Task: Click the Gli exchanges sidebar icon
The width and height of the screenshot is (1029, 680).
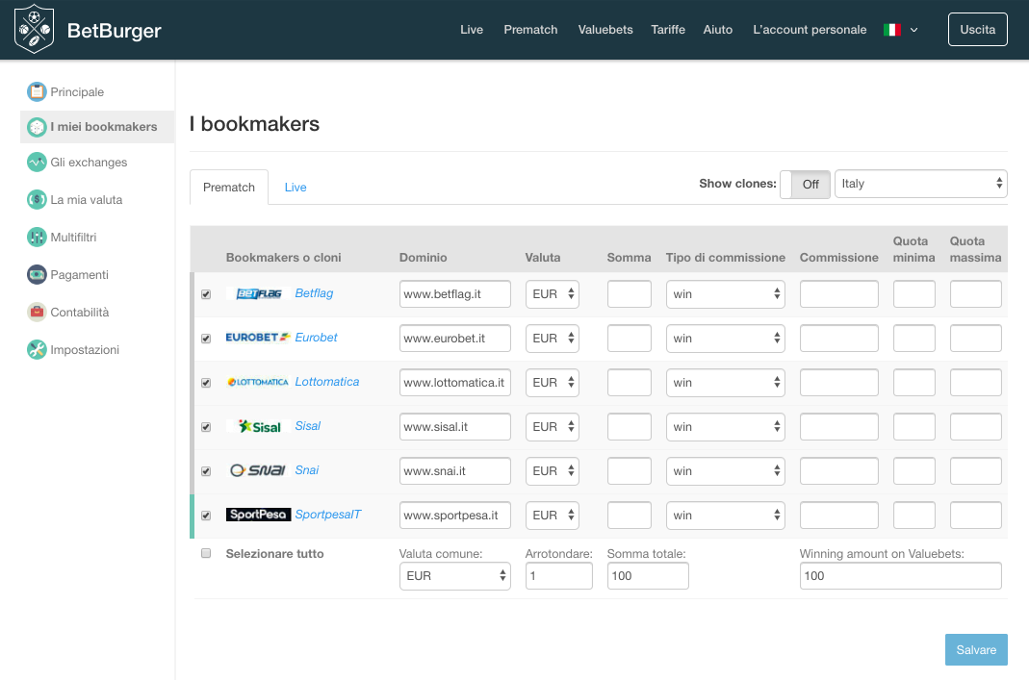Action: [37, 162]
